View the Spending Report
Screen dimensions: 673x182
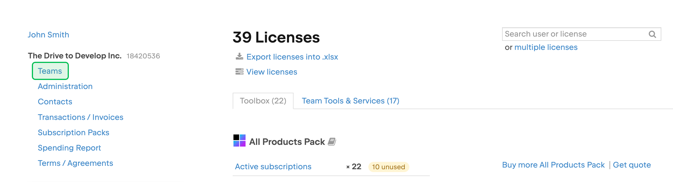pyautogui.click(x=69, y=148)
